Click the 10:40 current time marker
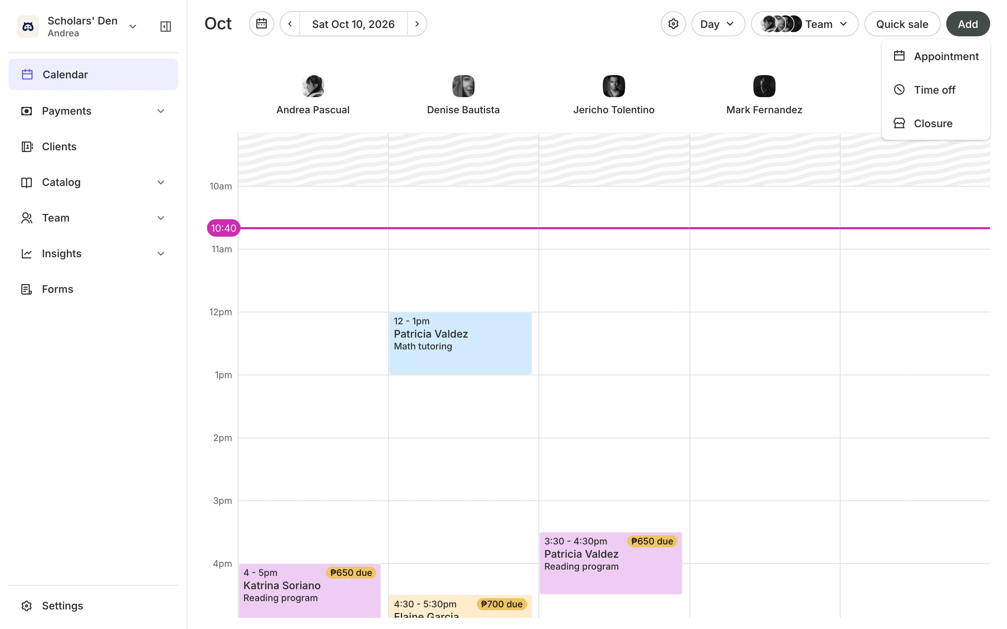The height and width of the screenshot is (629, 1007). pyautogui.click(x=223, y=228)
